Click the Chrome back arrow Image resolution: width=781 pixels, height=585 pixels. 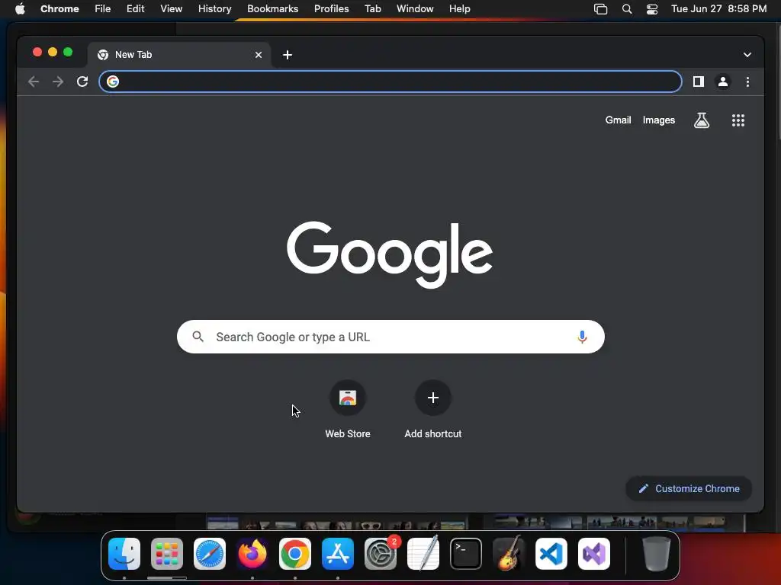click(x=34, y=82)
